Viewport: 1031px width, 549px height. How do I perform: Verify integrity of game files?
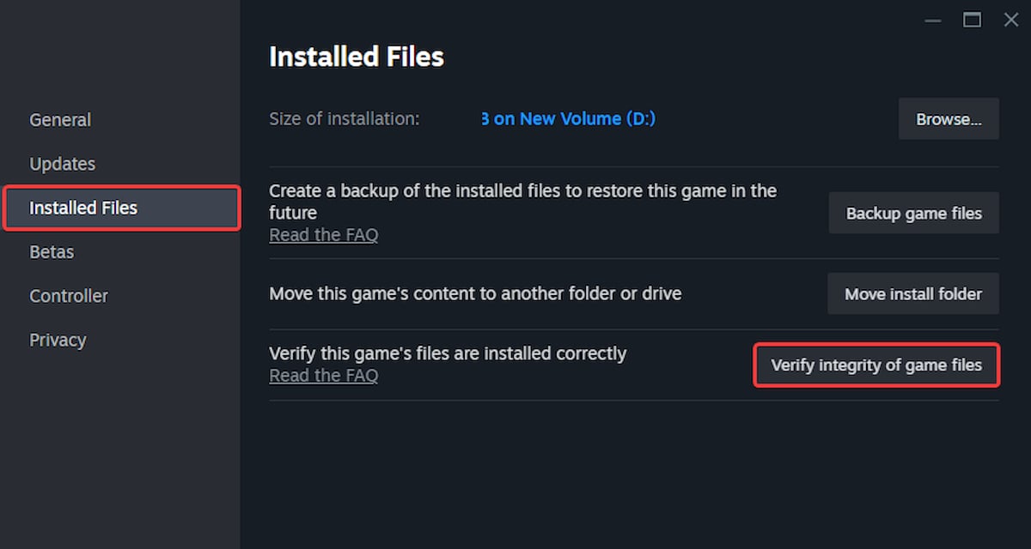coord(876,365)
